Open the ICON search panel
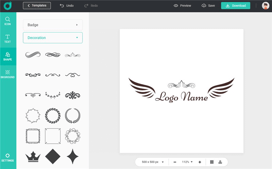 [x=7, y=21]
